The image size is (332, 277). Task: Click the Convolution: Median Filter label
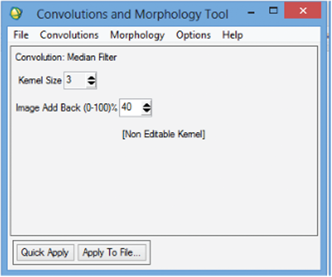(66, 57)
